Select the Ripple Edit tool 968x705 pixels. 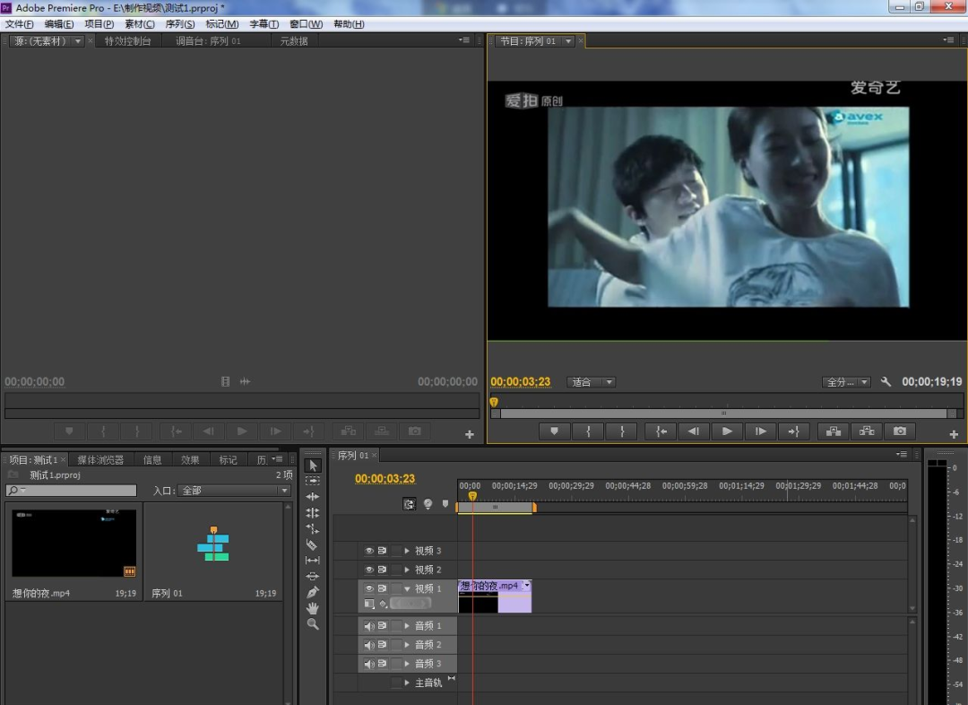coord(313,497)
